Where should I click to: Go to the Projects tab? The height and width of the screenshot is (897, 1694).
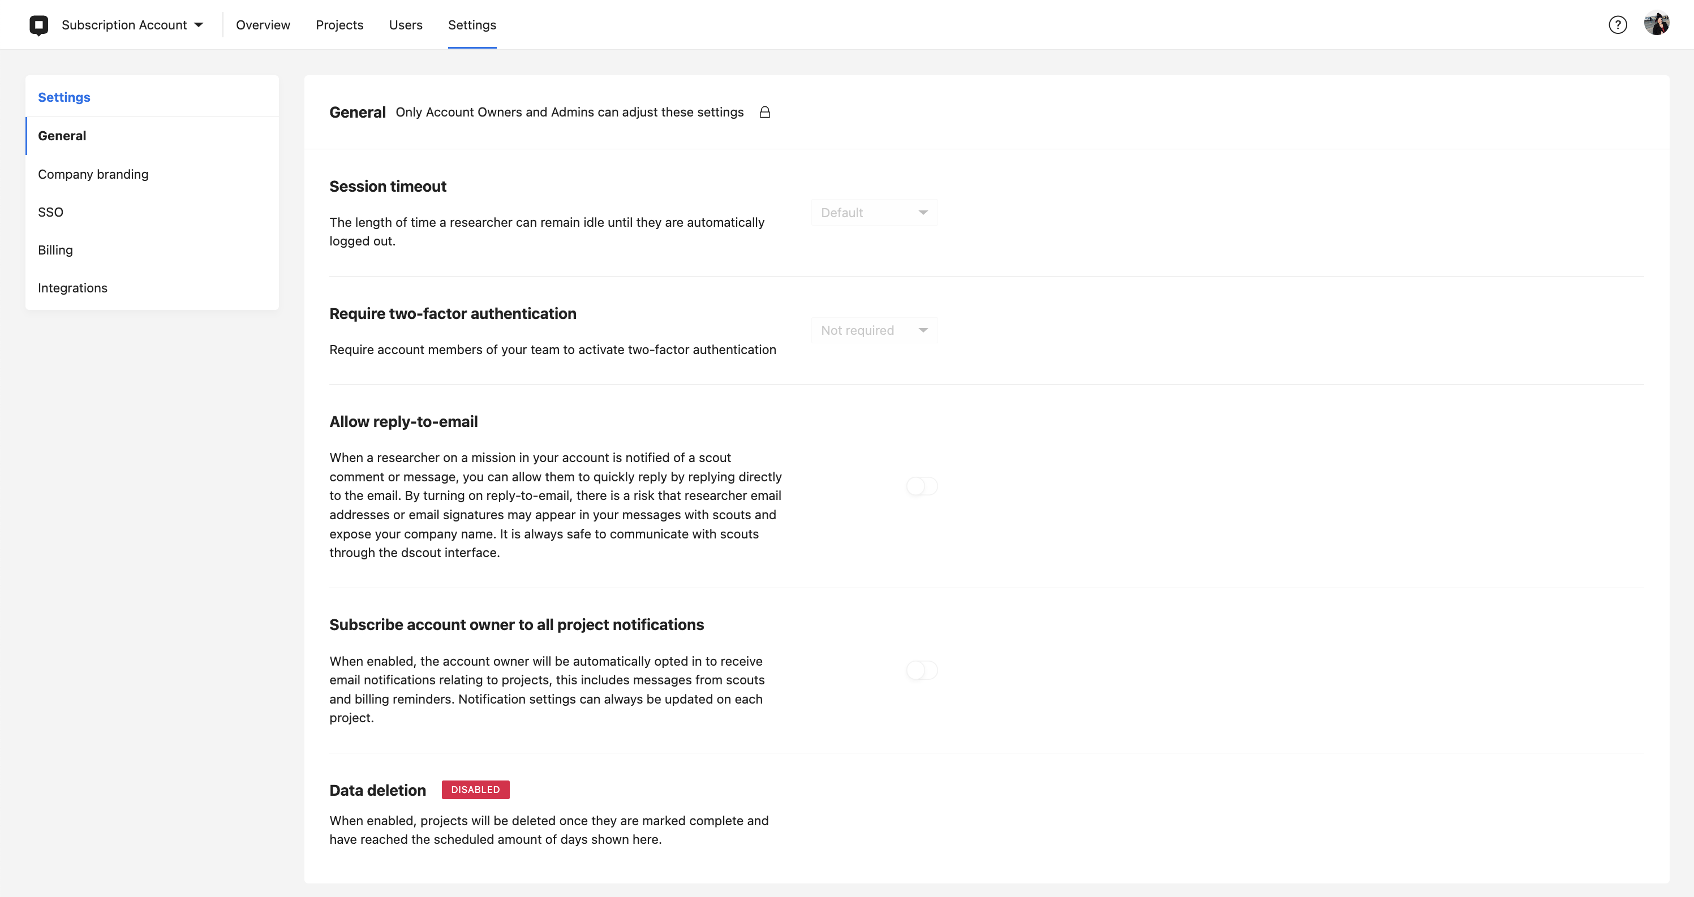(x=339, y=25)
